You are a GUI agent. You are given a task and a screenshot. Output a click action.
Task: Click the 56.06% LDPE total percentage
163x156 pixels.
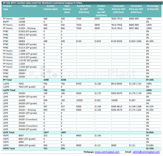[x=150, y=132]
